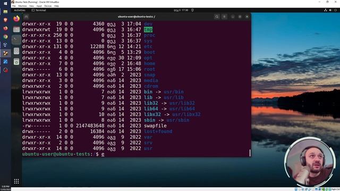Open the VirtualBox Input menu
The image size is (340, 191).
pyautogui.click(x=39, y=6)
